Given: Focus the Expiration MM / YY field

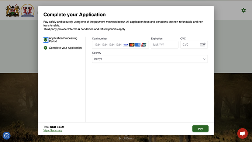Looking at the screenshot, I should pyautogui.click(x=165, y=45).
